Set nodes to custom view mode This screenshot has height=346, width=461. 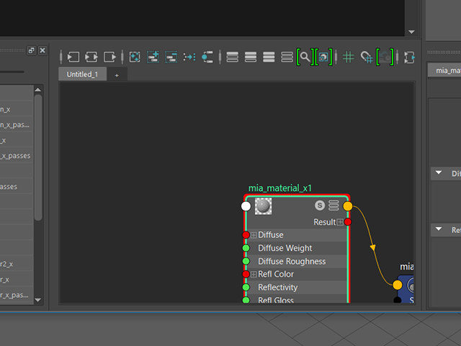(x=287, y=57)
